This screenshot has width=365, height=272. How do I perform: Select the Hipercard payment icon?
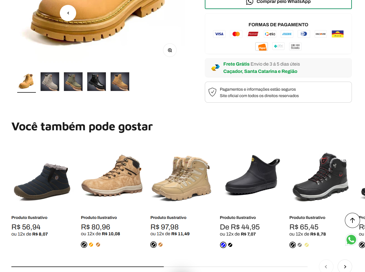click(253, 34)
